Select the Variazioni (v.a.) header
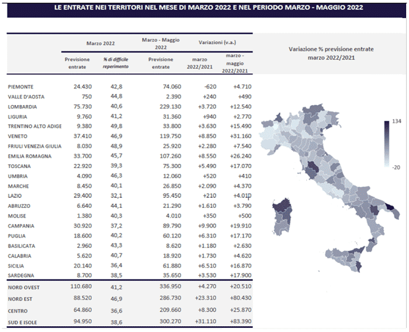The height and width of the screenshot is (332, 409). tap(217, 43)
